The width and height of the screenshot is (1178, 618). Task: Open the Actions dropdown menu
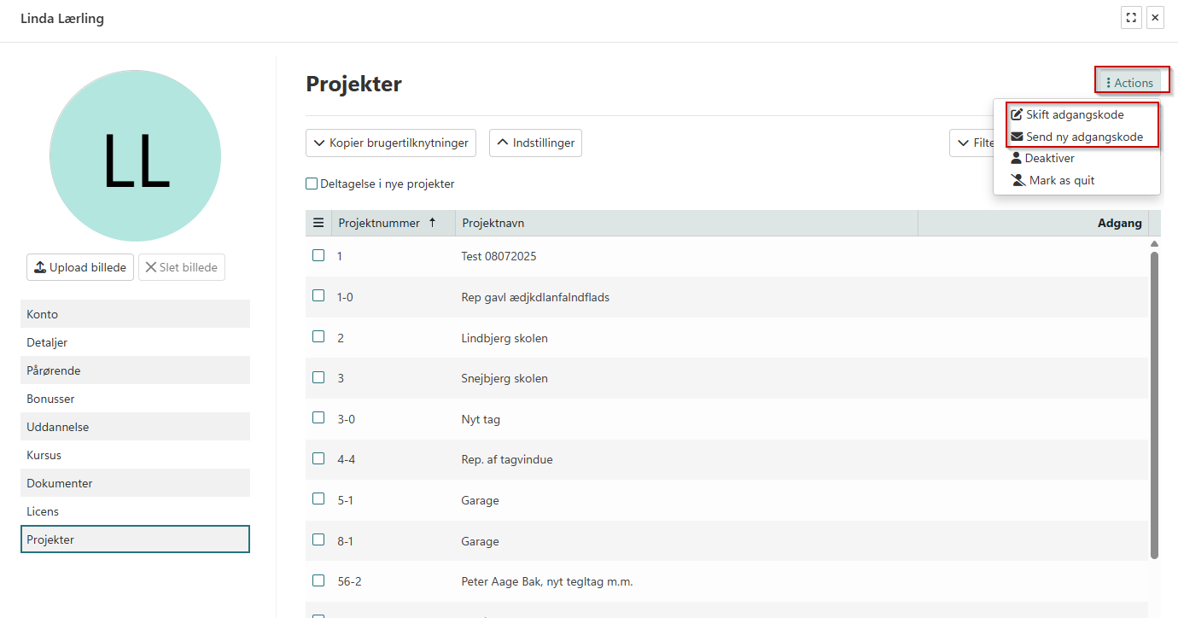[x=1128, y=83]
